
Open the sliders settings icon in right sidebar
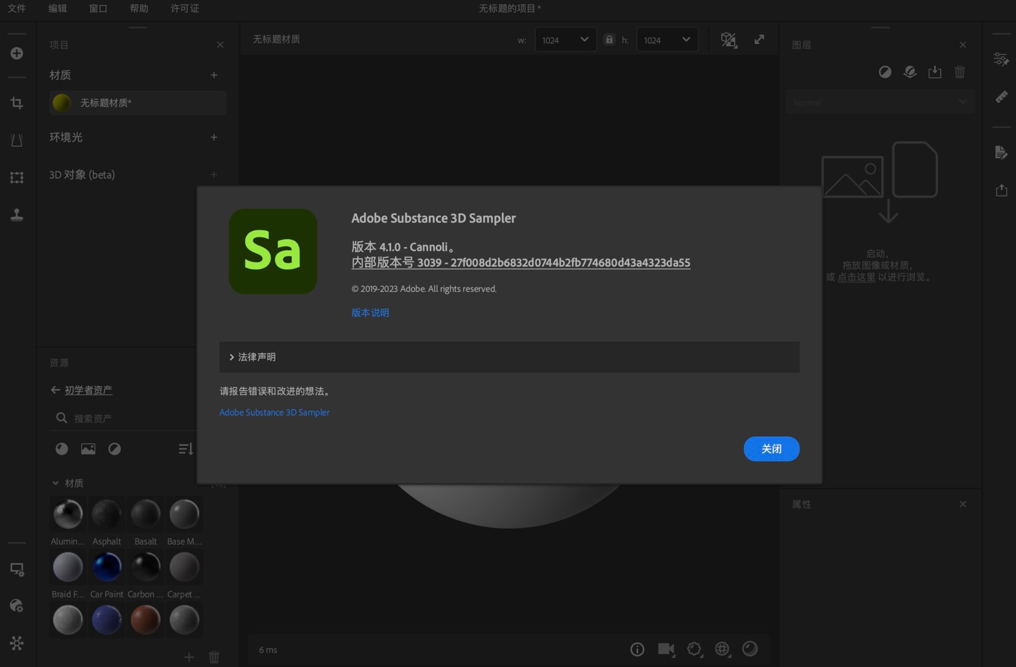coord(1001,59)
